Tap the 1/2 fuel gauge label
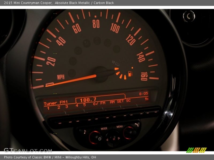 113,62
